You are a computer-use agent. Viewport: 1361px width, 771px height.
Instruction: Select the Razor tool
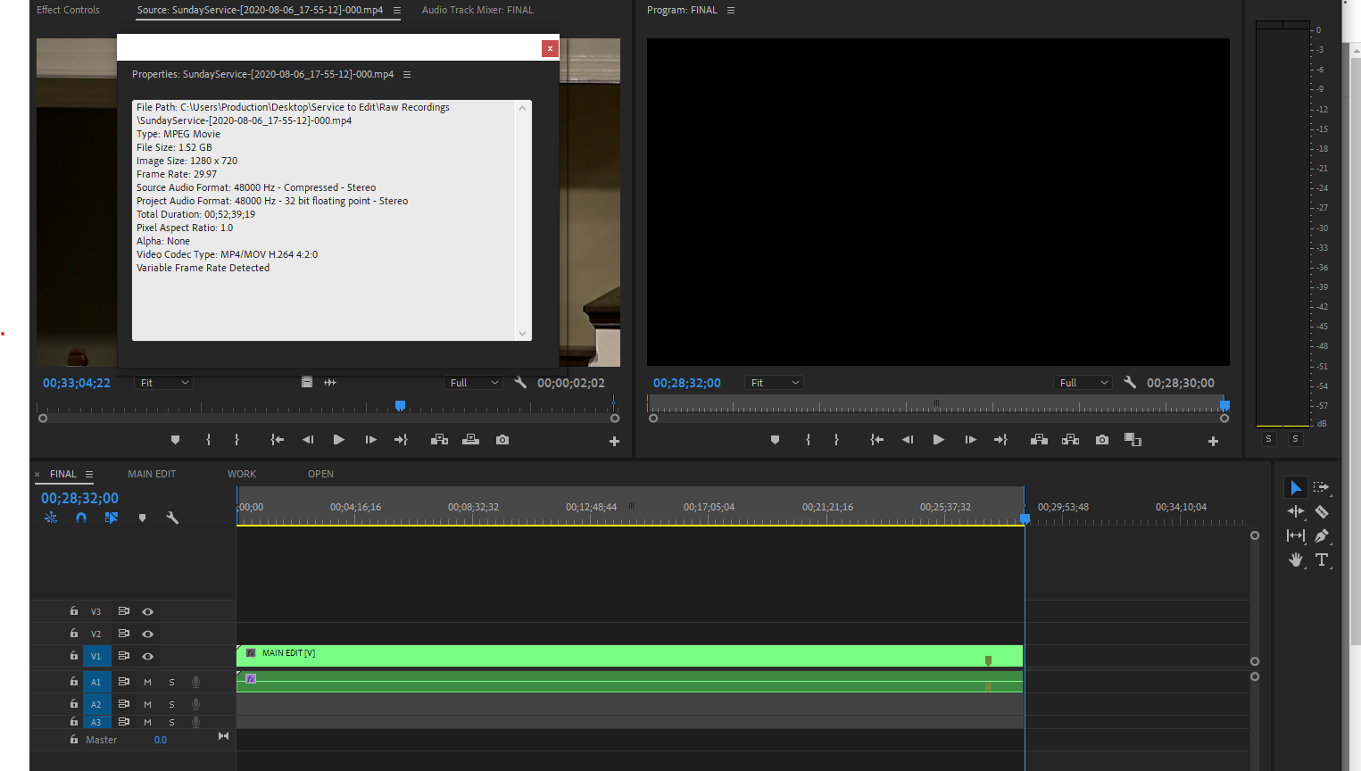[1322, 511]
